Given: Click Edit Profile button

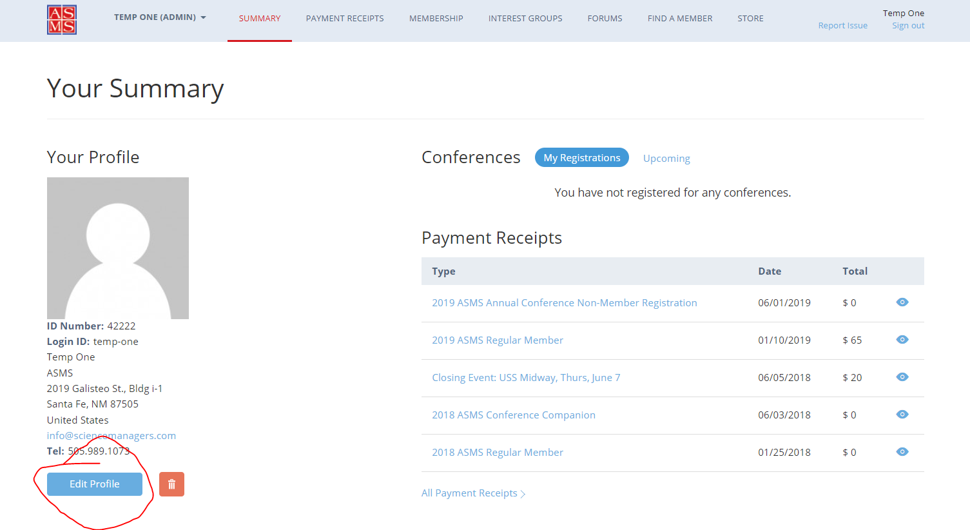Looking at the screenshot, I should (95, 484).
